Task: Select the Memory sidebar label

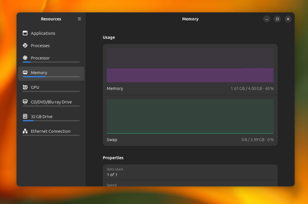Action: [39, 73]
